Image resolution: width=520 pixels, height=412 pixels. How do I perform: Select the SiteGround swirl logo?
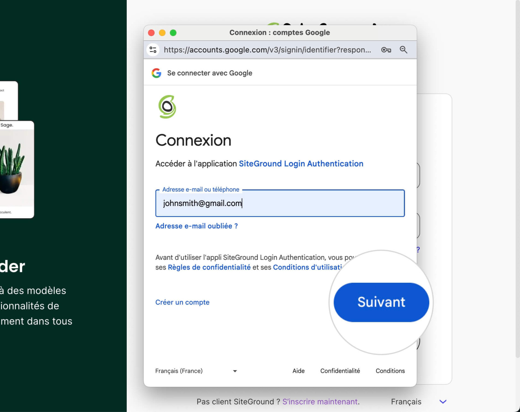167,107
